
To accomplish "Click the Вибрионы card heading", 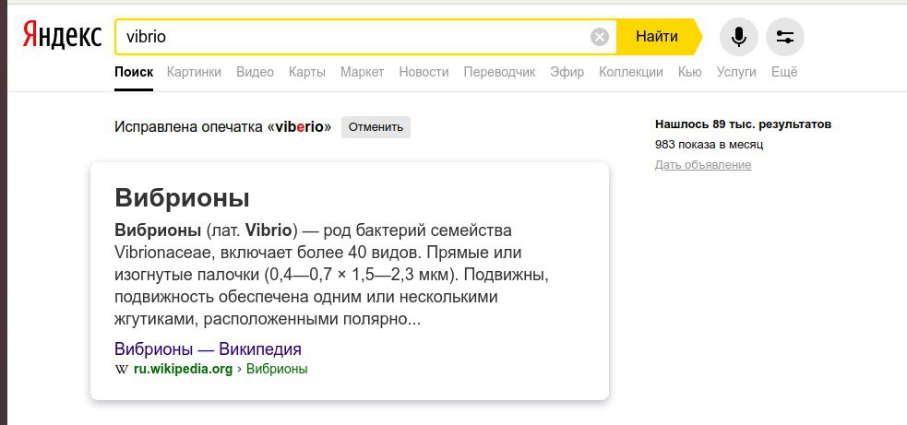I will point(182,198).
